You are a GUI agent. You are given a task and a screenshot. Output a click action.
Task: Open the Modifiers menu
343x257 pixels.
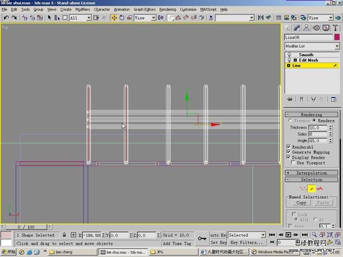(82, 10)
